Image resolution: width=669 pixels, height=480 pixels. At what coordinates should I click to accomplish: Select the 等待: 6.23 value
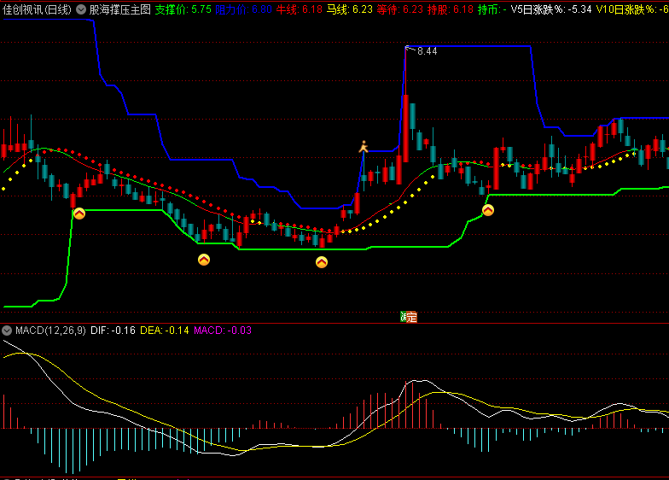pyautogui.click(x=399, y=9)
